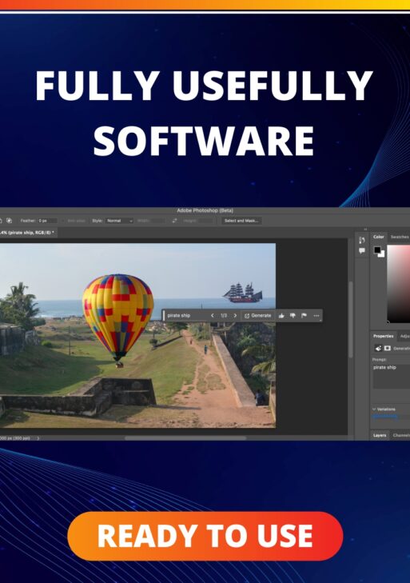The height and width of the screenshot is (583, 410).
Task: Switch to the Color panel tab
Action: [378, 237]
